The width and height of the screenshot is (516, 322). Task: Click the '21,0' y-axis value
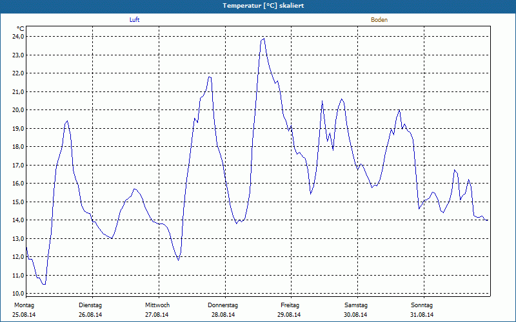click(18, 91)
